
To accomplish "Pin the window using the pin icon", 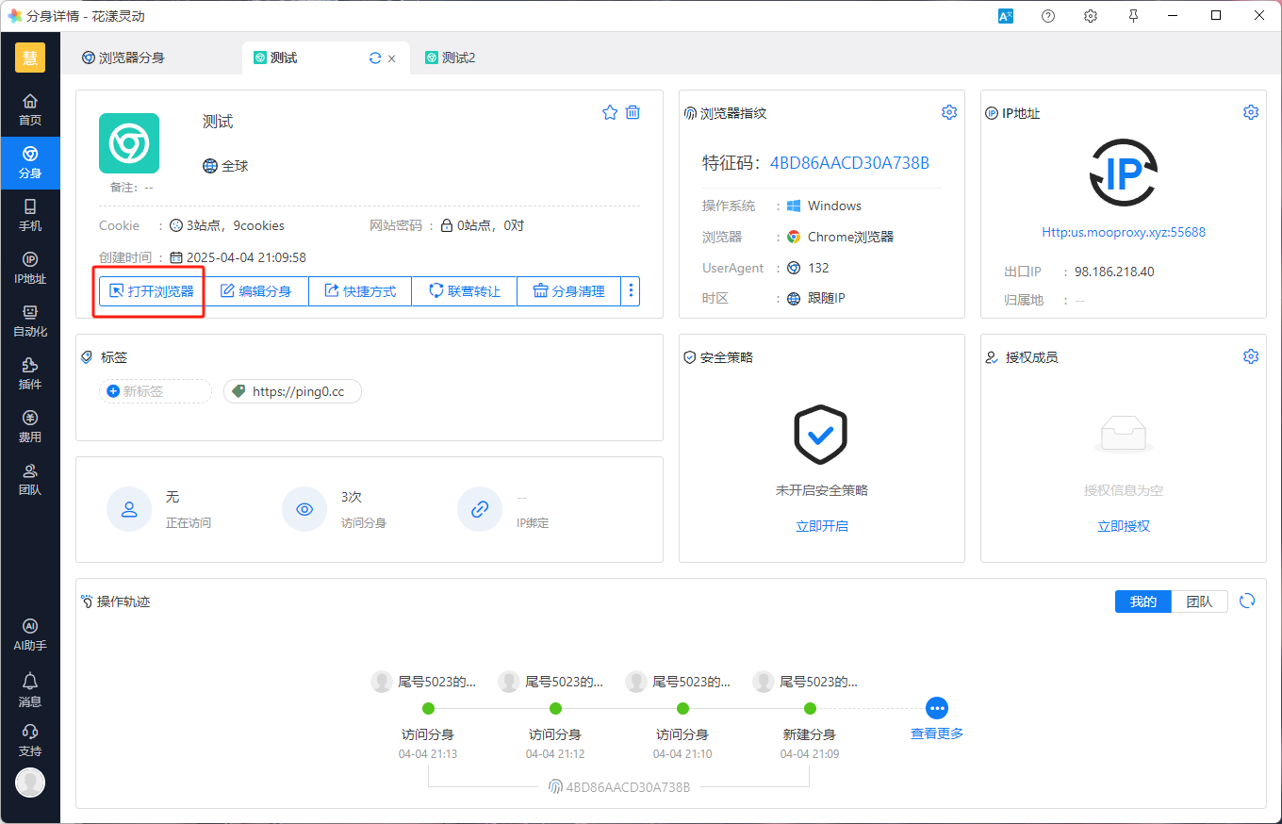I will [x=1134, y=16].
